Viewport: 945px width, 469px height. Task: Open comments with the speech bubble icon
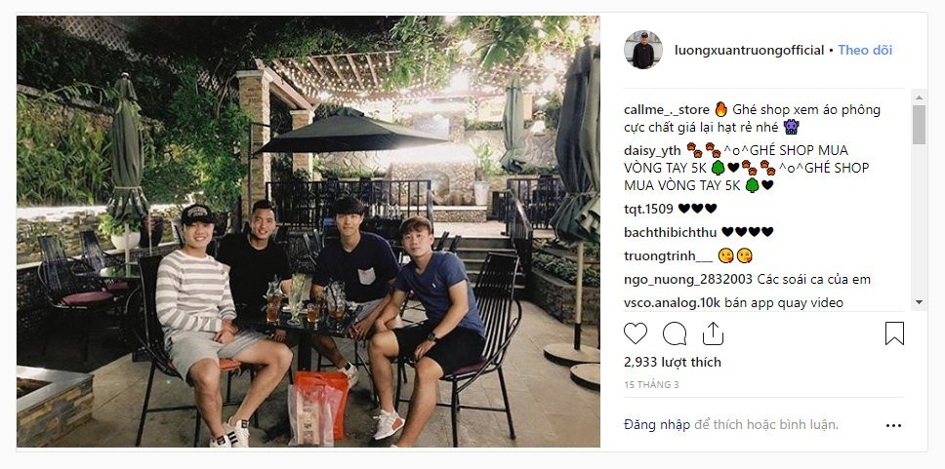[x=675, y=333]
